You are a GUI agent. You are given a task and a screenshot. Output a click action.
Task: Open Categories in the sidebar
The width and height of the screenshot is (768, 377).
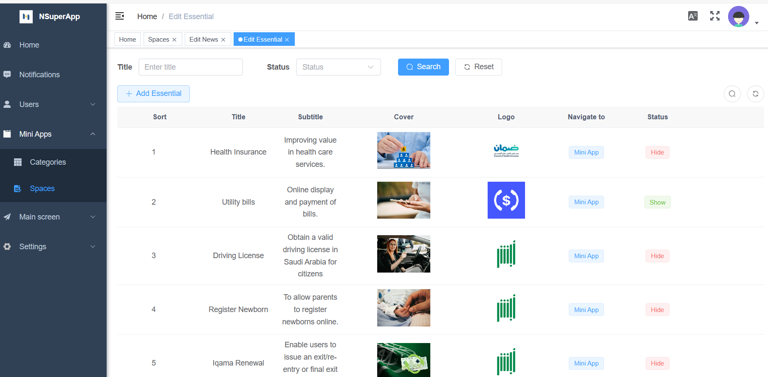[x=48, y=162]
